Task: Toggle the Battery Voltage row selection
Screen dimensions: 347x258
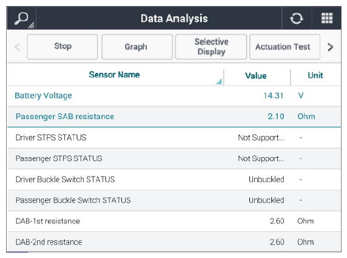Action: (174, 96)
